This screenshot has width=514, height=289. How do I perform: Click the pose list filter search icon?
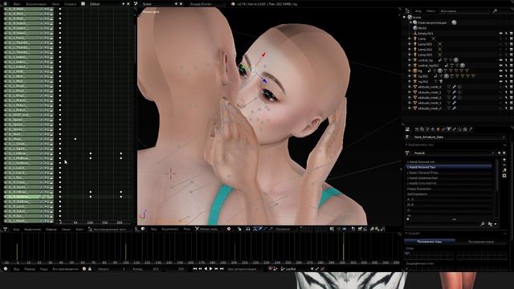[x=483, y=224]
